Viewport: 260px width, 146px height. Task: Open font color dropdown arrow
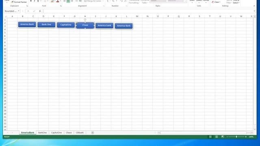coord(60,1)
